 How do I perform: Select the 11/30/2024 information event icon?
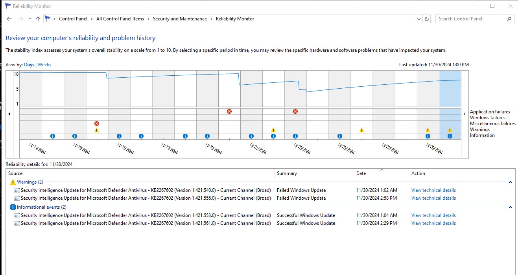[450, 136]
